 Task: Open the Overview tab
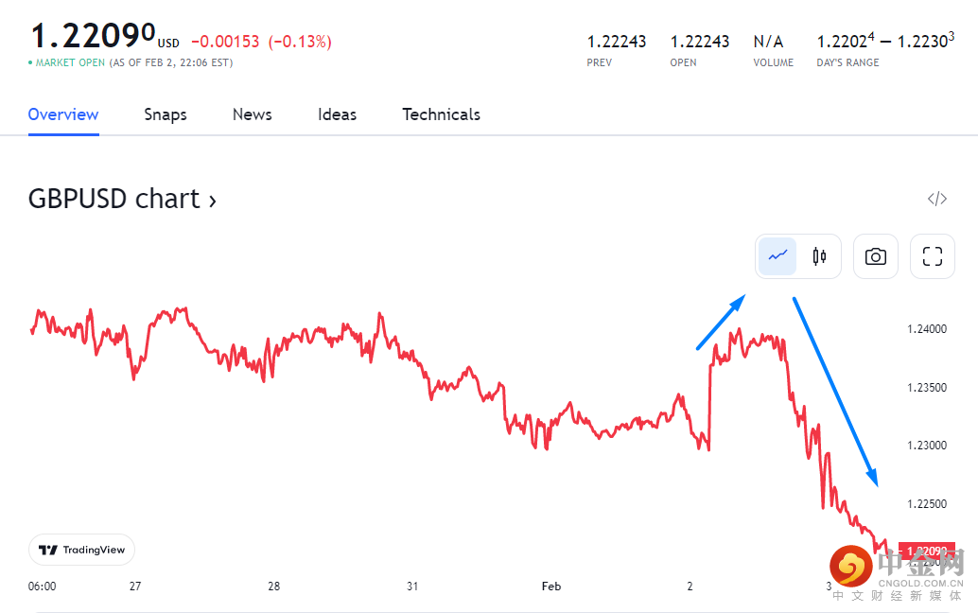click(63, 114)
